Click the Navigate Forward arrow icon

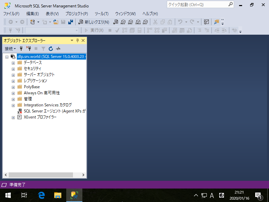point(22,22)
